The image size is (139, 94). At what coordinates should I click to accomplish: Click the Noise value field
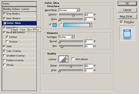(x=89, y=19)
